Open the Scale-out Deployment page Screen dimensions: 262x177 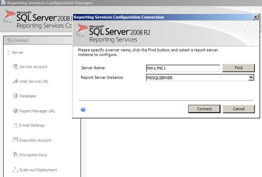coord(38,170)
